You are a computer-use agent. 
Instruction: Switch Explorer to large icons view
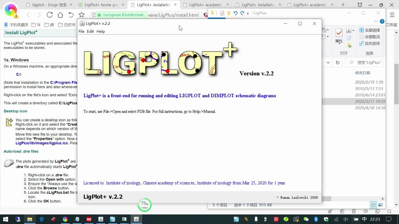tap(380, 205)
